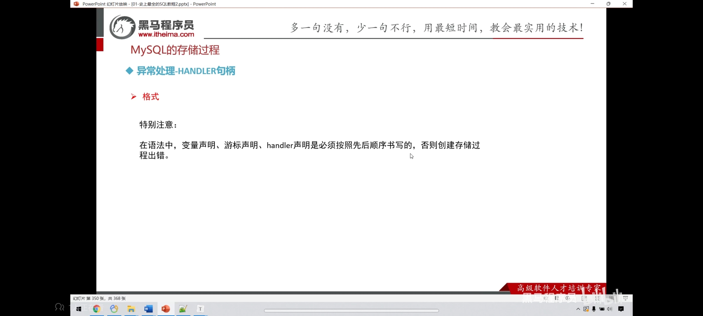Open the Windows notification center
This screenshot has height=316, width=703.
click(x=621, y=309)
